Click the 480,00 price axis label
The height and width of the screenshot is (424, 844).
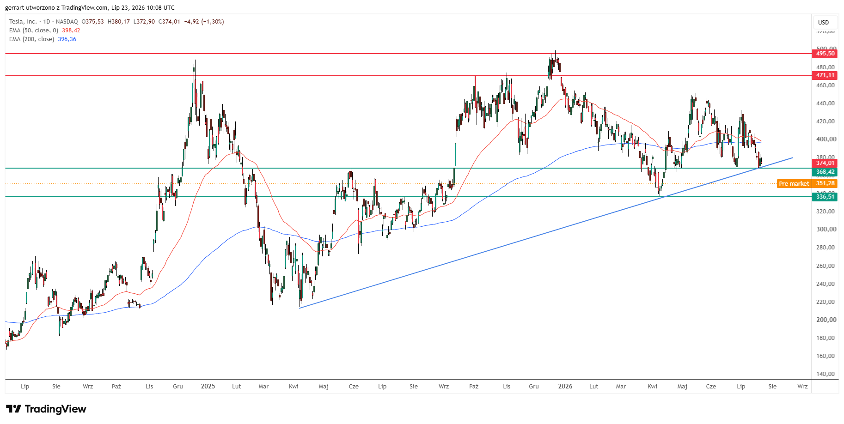[826, 67]
